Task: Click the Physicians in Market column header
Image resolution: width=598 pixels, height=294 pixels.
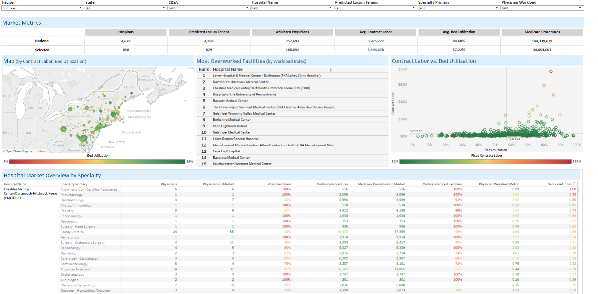Action: click(218, 184)
